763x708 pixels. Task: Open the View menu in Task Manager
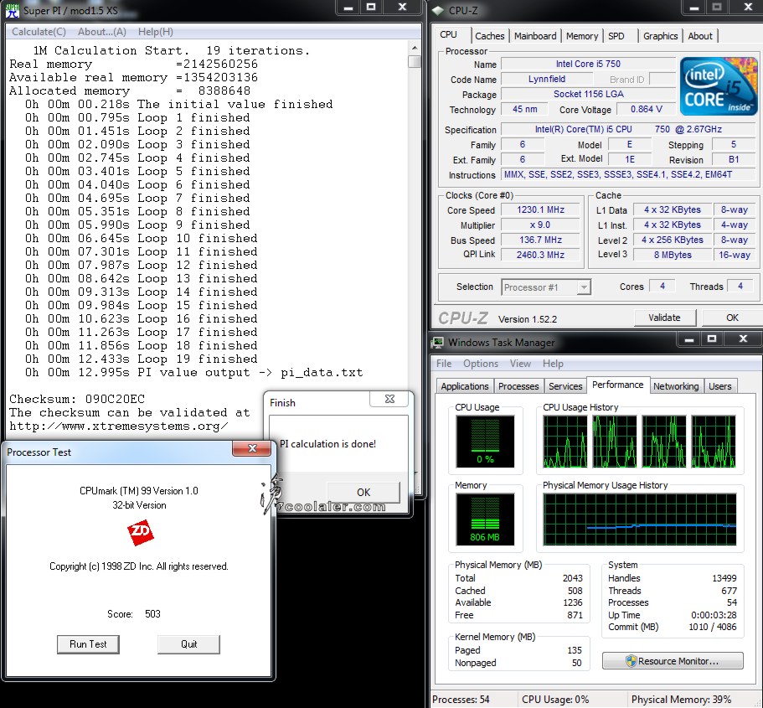tap(520, 364)
